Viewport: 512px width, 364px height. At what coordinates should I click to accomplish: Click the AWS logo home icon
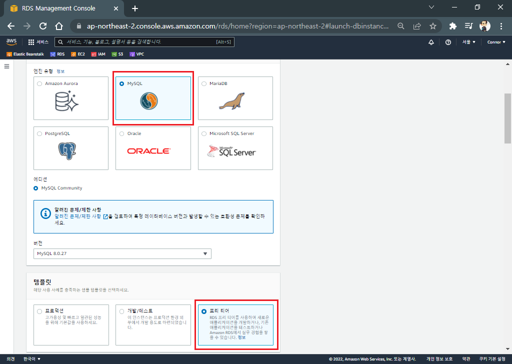(x=11, y=42)
